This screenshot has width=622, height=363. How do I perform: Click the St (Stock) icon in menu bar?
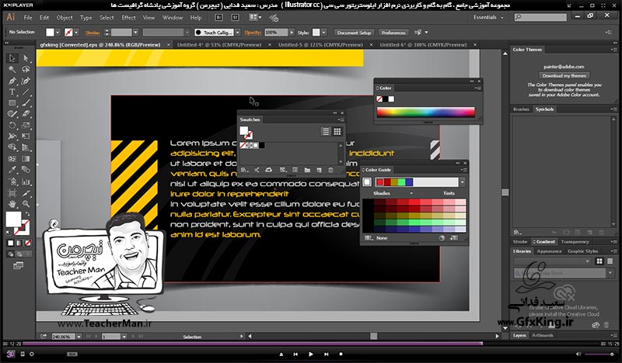coord(236,17)
